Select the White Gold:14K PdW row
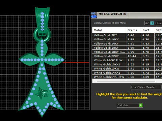162x121 pixels. 127,77
